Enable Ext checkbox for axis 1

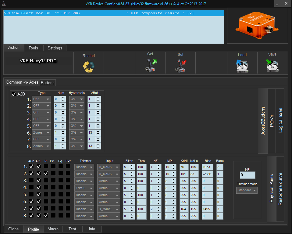pyautogui.click(x=68, y=166)
